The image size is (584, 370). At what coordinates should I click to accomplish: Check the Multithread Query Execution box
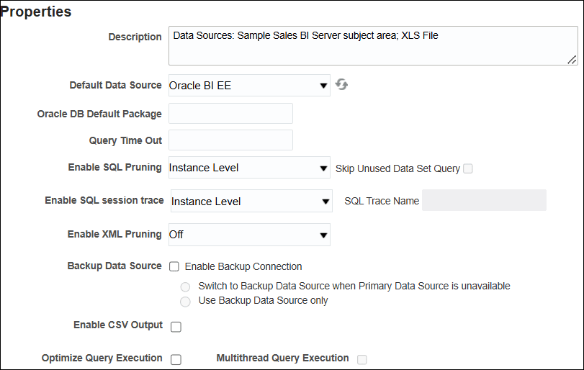(x=362, y=359)
